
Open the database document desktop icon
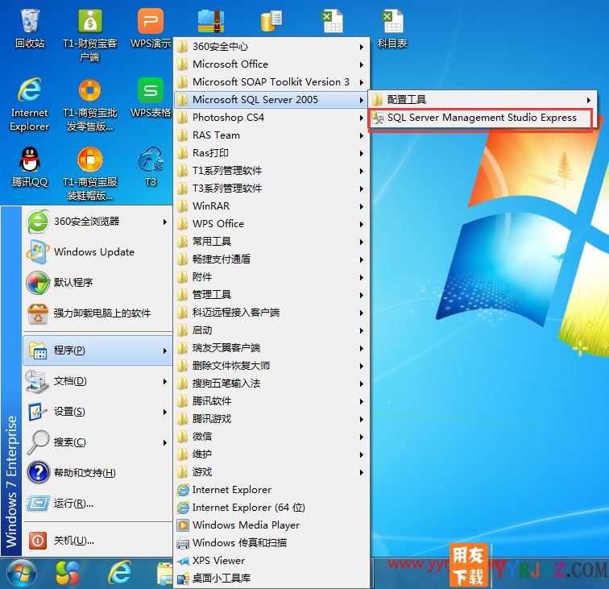pyautogui.click(x=271, y=21)
